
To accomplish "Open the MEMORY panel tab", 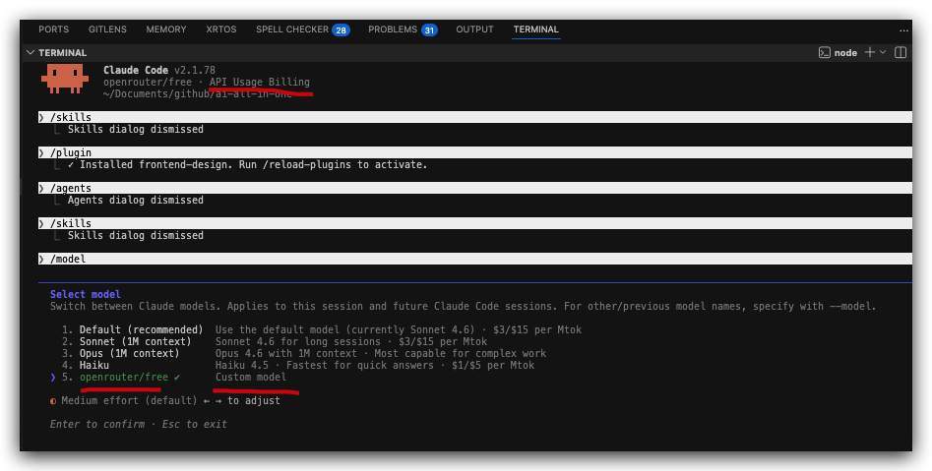I will point(166,29).
